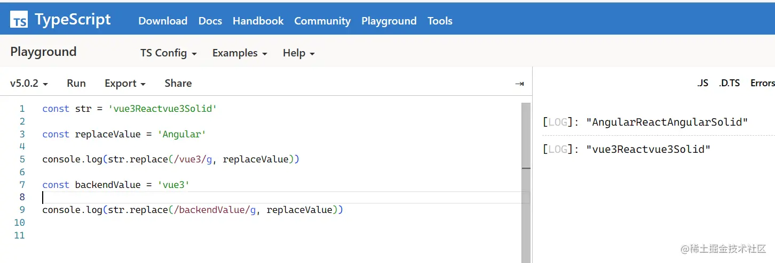
Task: Switch to the .JS output tab
Action: coord(702,83)
